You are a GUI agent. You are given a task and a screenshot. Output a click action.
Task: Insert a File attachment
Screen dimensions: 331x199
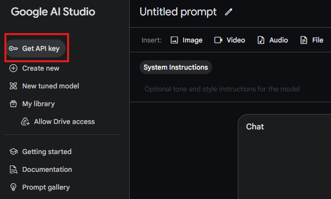coord(312,40)
